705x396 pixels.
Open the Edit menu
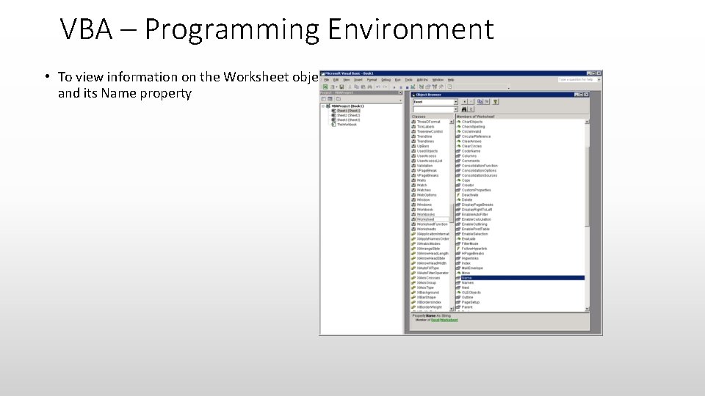click(x=336, y=80)
